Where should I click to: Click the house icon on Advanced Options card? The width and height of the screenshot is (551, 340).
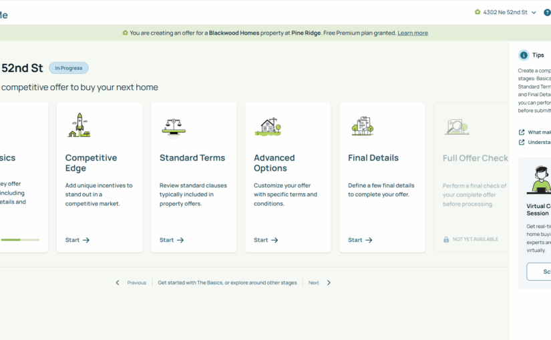(x=268, y=126)
